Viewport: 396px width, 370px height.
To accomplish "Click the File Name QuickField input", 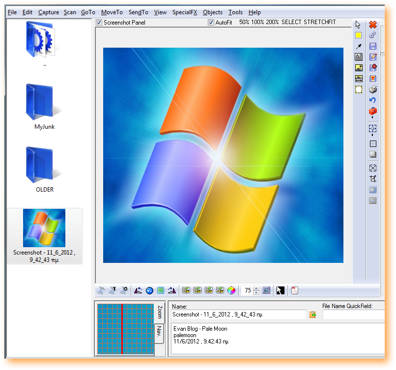I will 354,314.
